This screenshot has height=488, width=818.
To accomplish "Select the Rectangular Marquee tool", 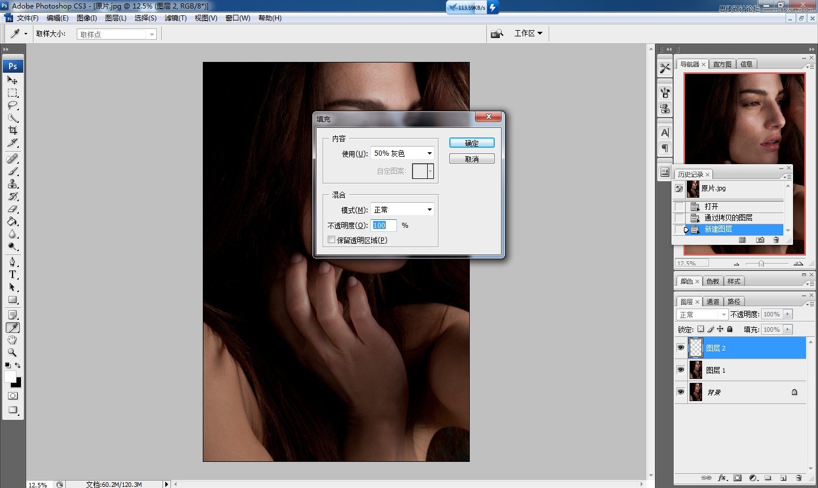I will [x=12, y=93].
